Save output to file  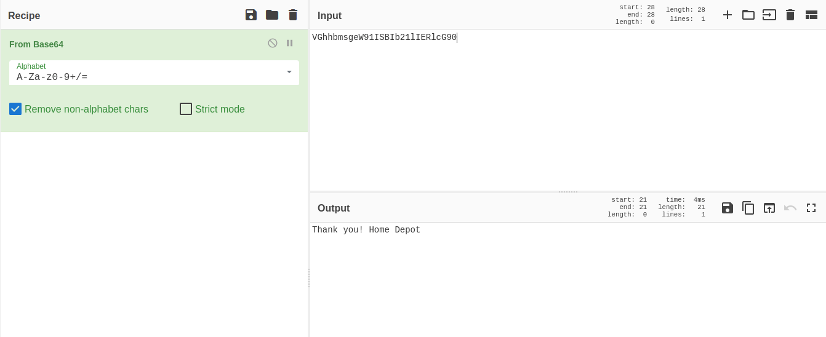point(728,208)
